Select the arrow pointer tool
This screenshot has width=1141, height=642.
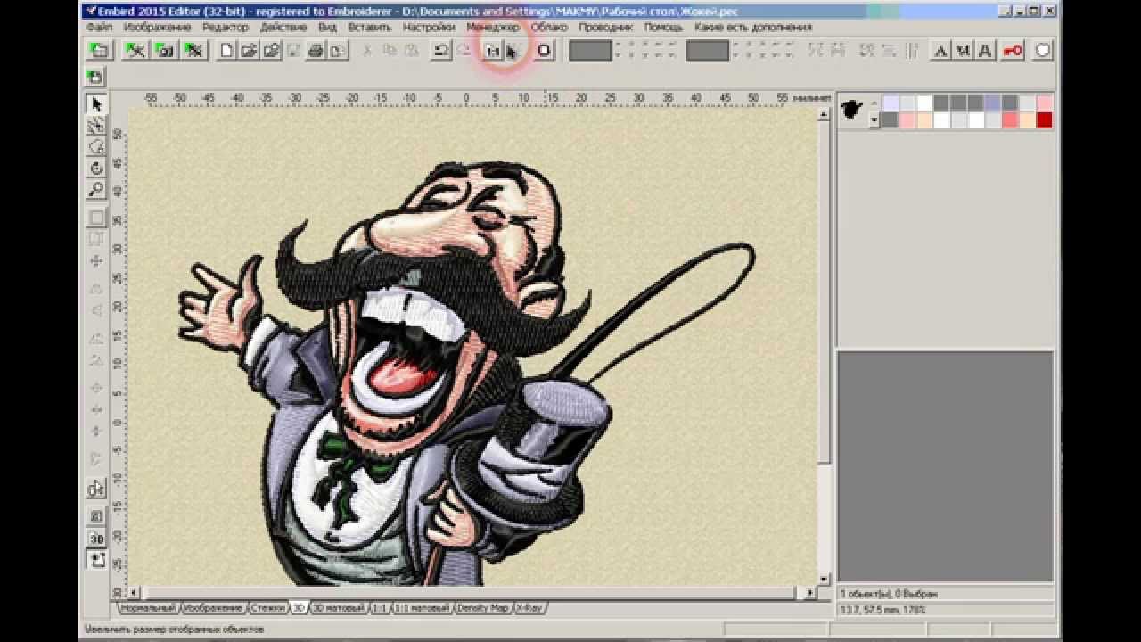click(96, 104)
